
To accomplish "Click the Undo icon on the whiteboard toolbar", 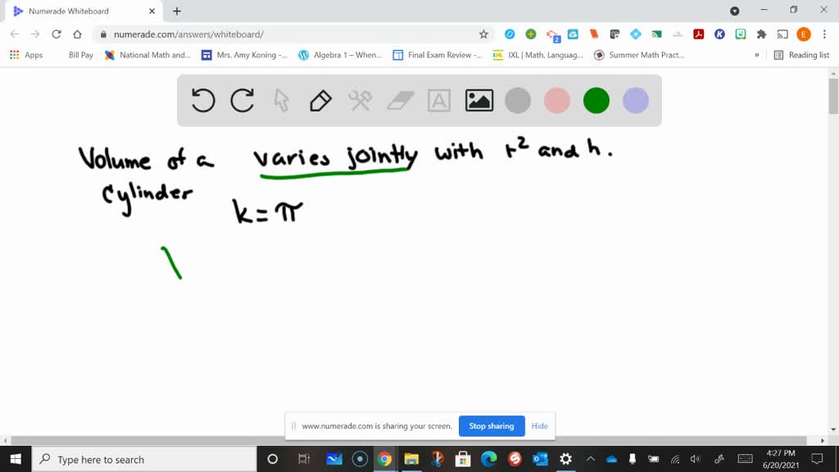I will point(202,100).
